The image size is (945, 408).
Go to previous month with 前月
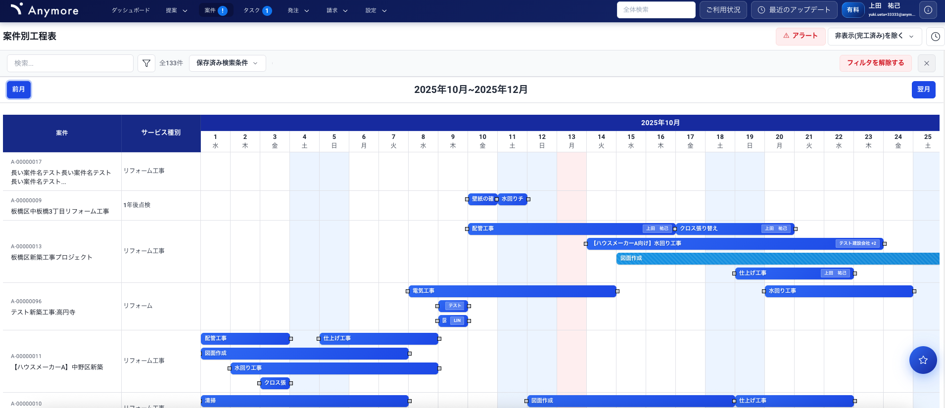point(19,90)
